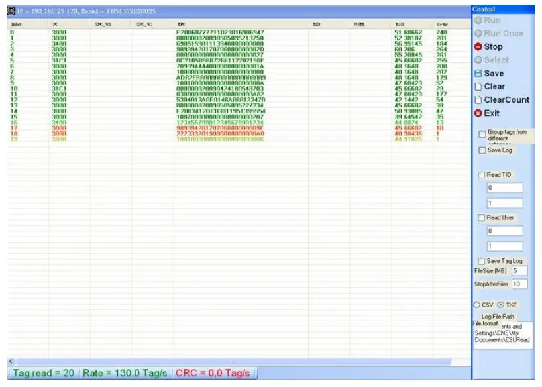Click the Rate = 130.0 Tag/s status

125,374
